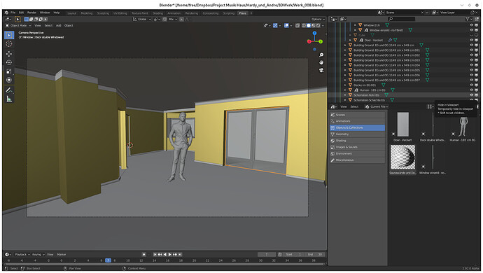Jump to timeline start frame

click(x=155, y=255)
